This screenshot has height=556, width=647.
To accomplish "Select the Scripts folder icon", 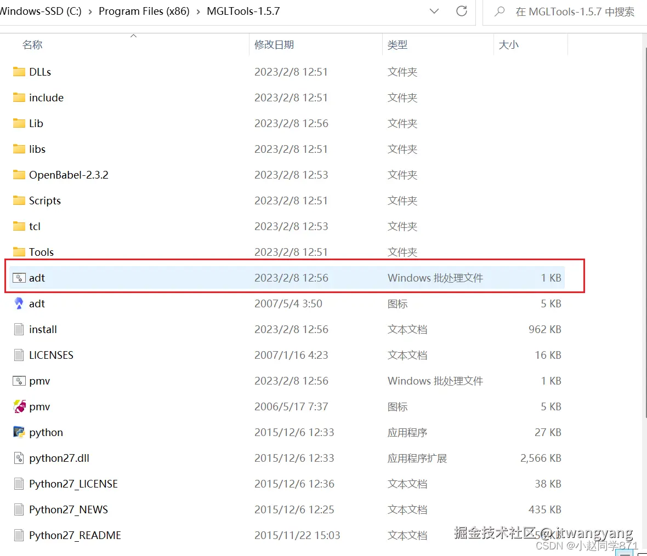I will coord(19,200).
